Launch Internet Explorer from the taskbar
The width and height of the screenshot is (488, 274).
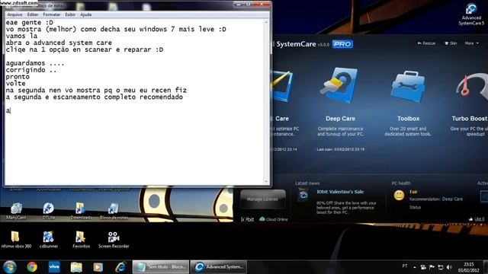point(120,267)
